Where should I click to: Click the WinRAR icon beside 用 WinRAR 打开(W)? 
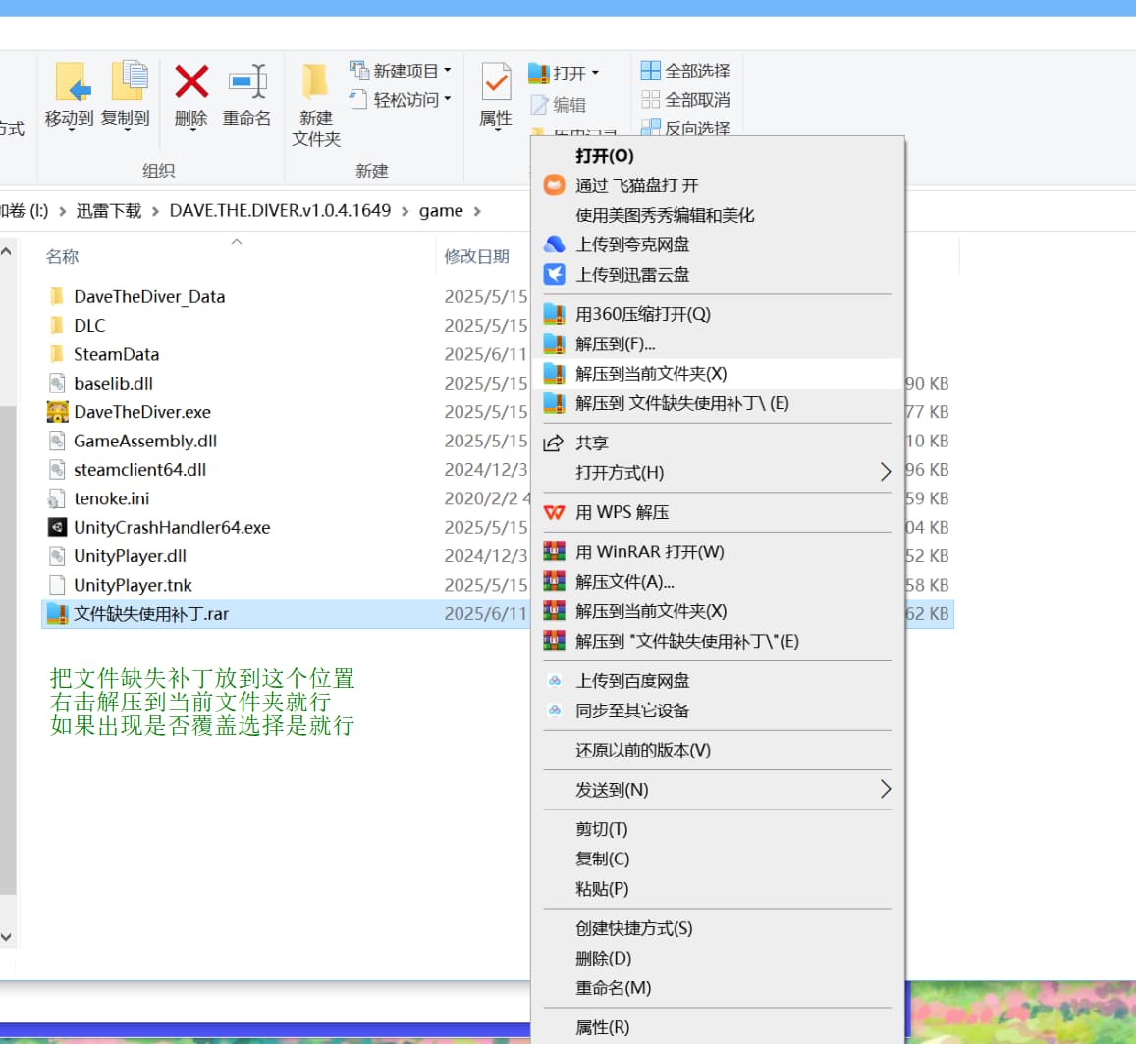(554, 551)
